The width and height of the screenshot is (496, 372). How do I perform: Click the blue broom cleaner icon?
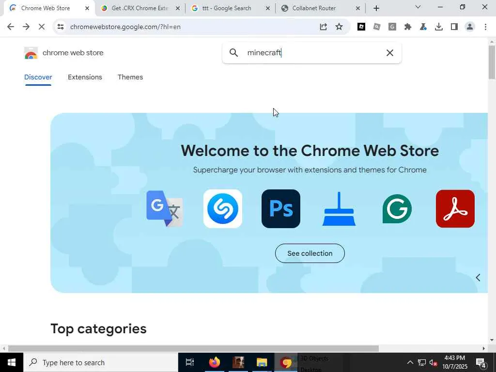click(x=339, y=209)
